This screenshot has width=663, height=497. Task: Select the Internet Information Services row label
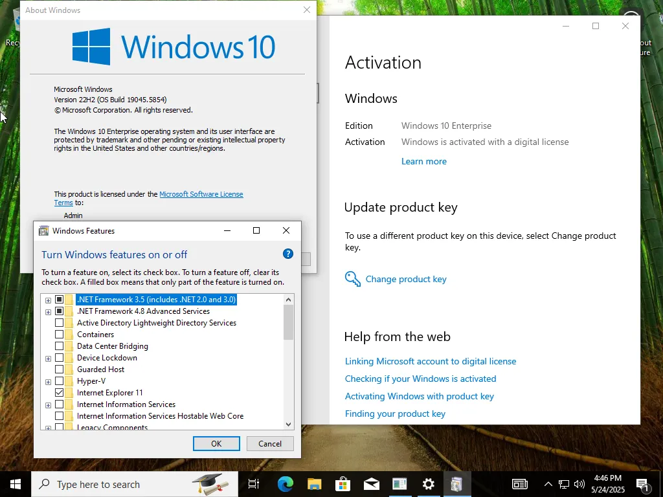[x=126, y=404]
